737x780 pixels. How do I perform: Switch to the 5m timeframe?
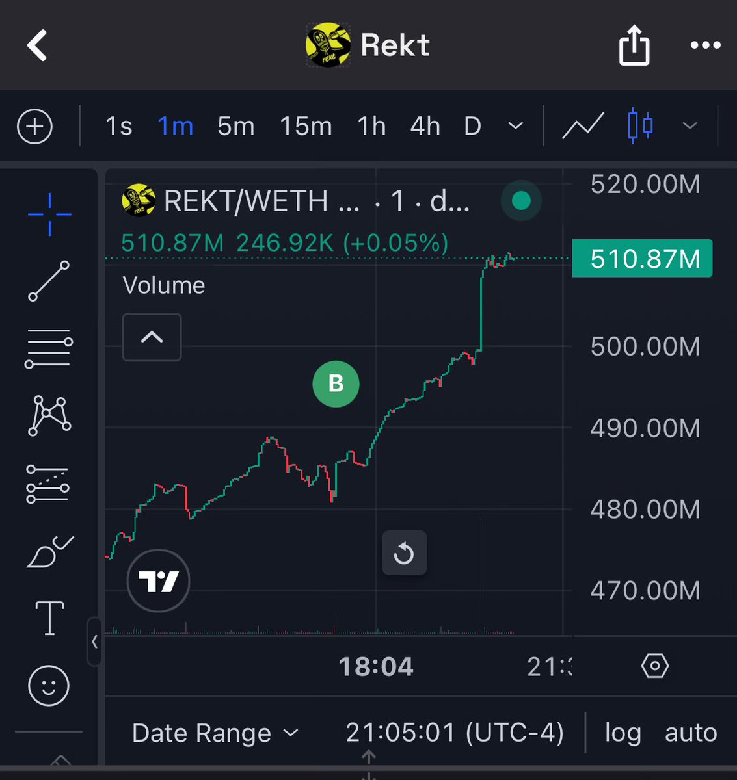point(236,126)
